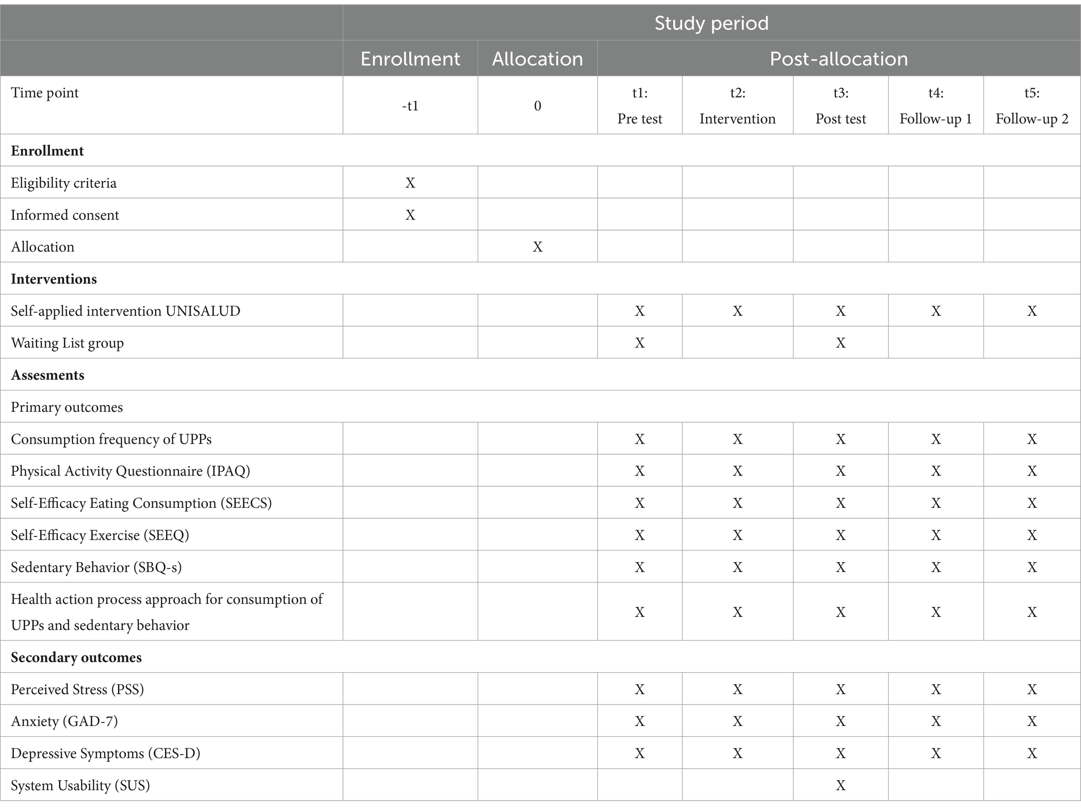Select 'Physical Activity Questionnaire (IPAQ)' label
The height and width of the screenshot is (810, 1081).
point(130,471)
